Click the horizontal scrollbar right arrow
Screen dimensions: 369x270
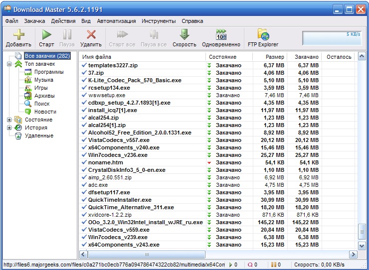pos(354,254)
